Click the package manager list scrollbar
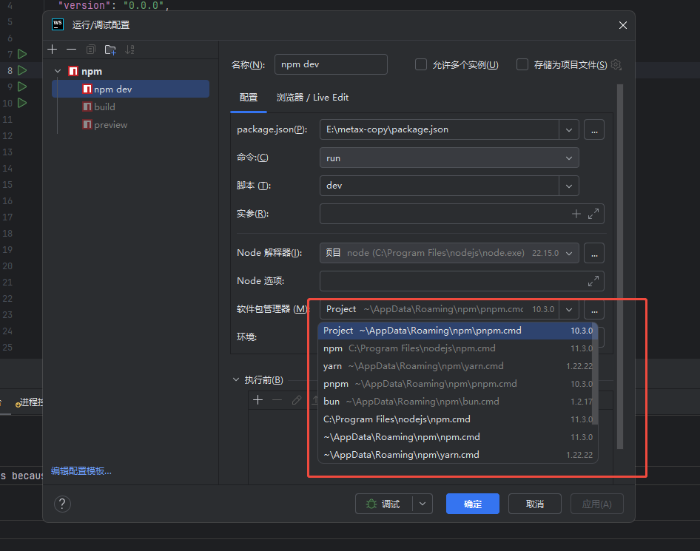Image resolution: width=700 pixels, height=551 pixels. click(x=595, y=374)
